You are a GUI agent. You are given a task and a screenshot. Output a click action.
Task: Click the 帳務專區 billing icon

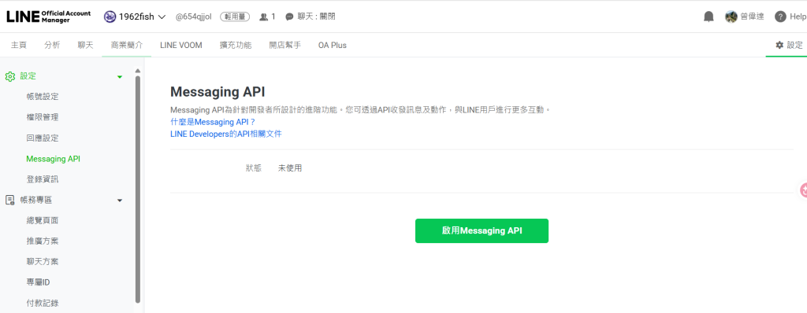click(9, 200)
